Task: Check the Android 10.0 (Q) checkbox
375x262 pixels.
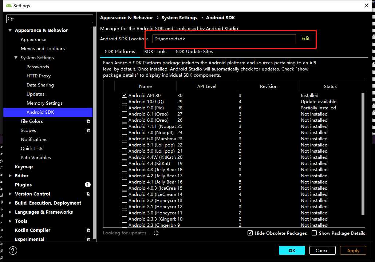Action: [x=125, y=101]
